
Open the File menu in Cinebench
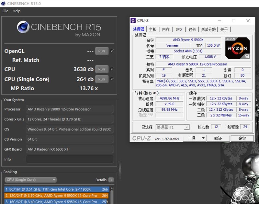tap(5, 11)
